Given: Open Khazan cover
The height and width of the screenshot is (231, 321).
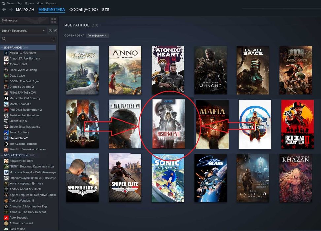Looking at the screenshot, I should click(296, 178).
